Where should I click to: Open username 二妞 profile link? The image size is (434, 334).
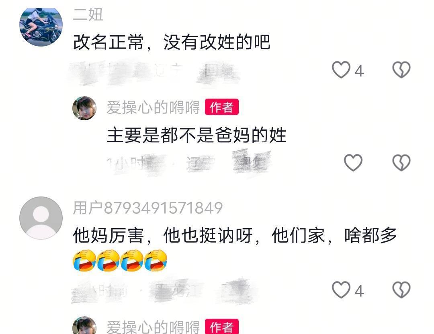(88, 14)
